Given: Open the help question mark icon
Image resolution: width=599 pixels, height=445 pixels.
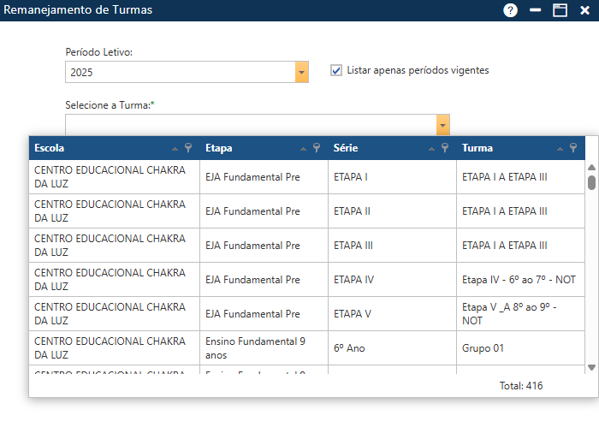Looking at the screenshot, I should (x=511, y=10).
